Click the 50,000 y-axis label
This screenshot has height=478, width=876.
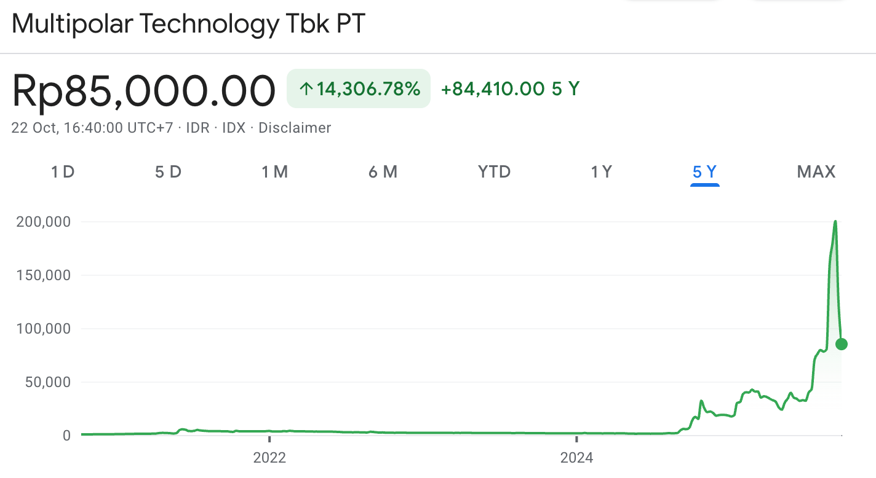pos(47,382)
